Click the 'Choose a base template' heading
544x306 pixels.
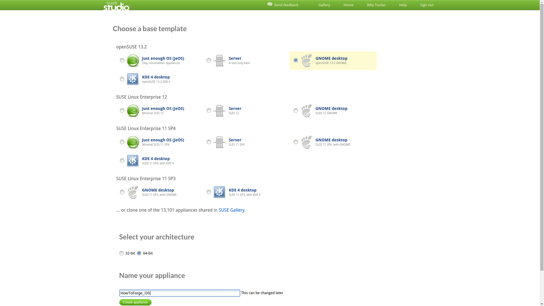(x=150, y=29)
